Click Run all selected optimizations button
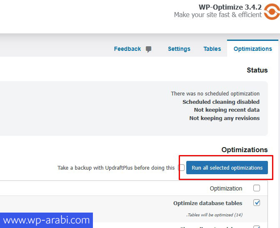The image size is (280, 228). [x=227, y=168]
